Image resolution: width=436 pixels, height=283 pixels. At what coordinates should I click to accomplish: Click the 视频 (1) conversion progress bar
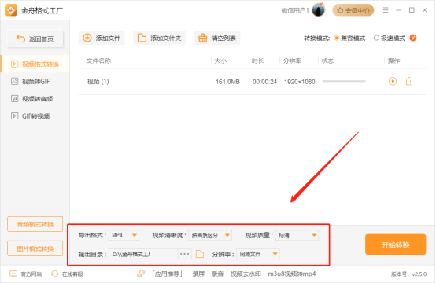coord(344,82)
